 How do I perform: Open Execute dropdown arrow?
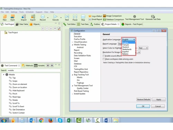point(61,18)
